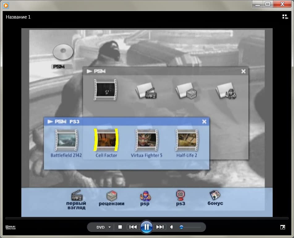Click the playback seek bar
The height and width of the screenshot is (238, 294).
point(147,218)
